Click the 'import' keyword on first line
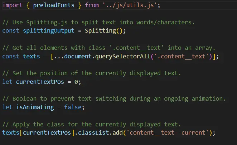The height and width of the screenshot is (145, 237). 13,5
